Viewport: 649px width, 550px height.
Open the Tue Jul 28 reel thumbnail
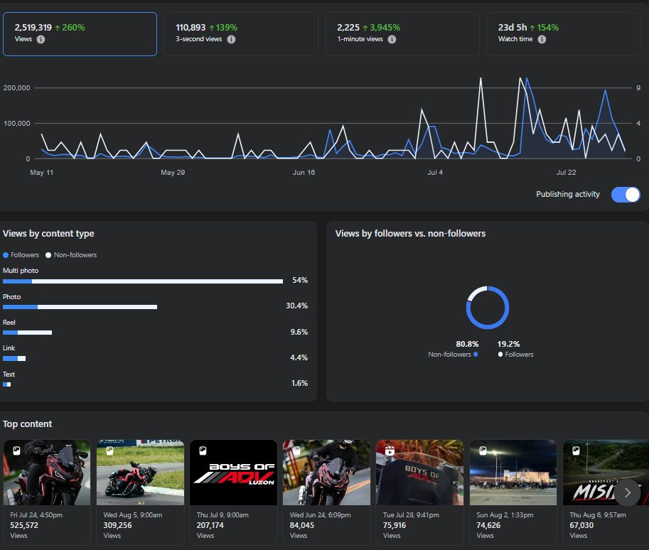[x=419, y=473]
